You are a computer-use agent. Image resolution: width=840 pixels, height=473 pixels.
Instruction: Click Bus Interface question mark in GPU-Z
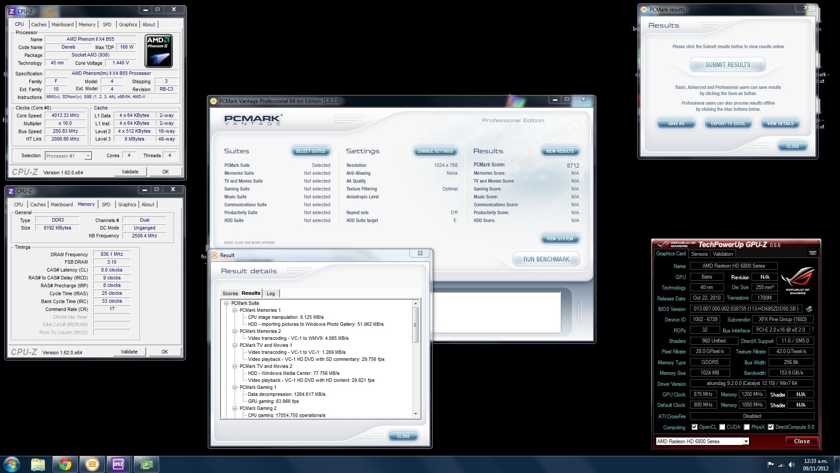pos(812,330)
